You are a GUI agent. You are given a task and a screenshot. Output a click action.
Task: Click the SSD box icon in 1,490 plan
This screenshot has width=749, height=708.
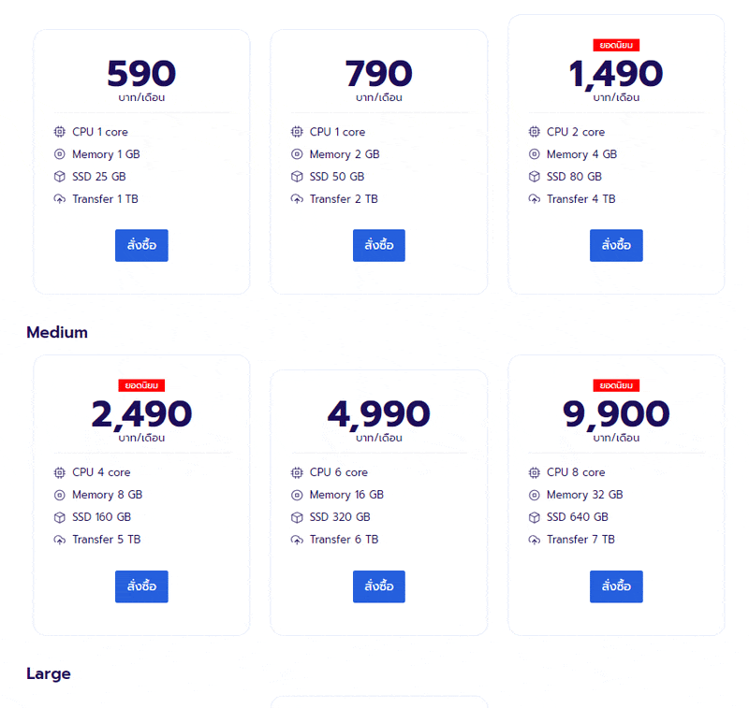(535, 177)
